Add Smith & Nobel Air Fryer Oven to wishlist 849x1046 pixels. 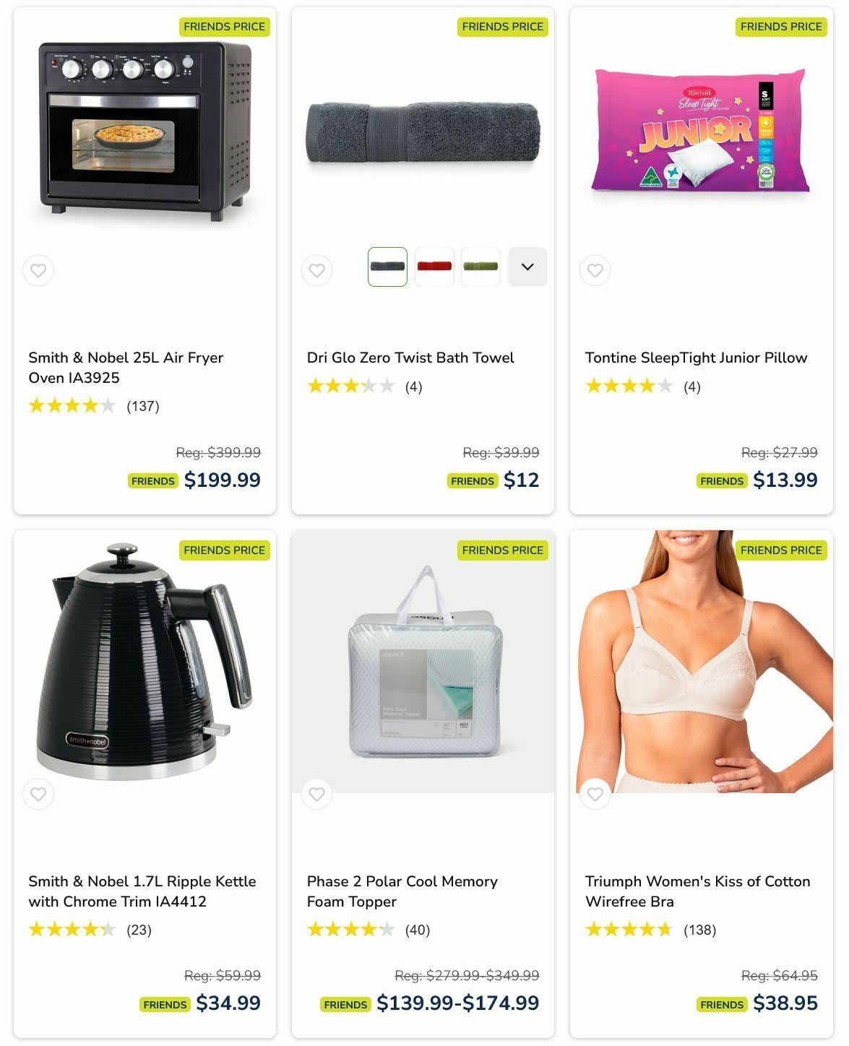(38, 271)
